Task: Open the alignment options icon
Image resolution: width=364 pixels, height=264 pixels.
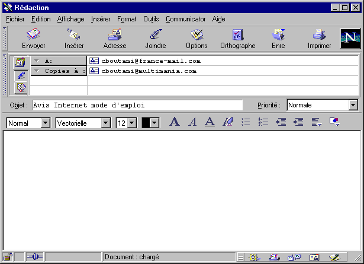Action: point(317,122)
